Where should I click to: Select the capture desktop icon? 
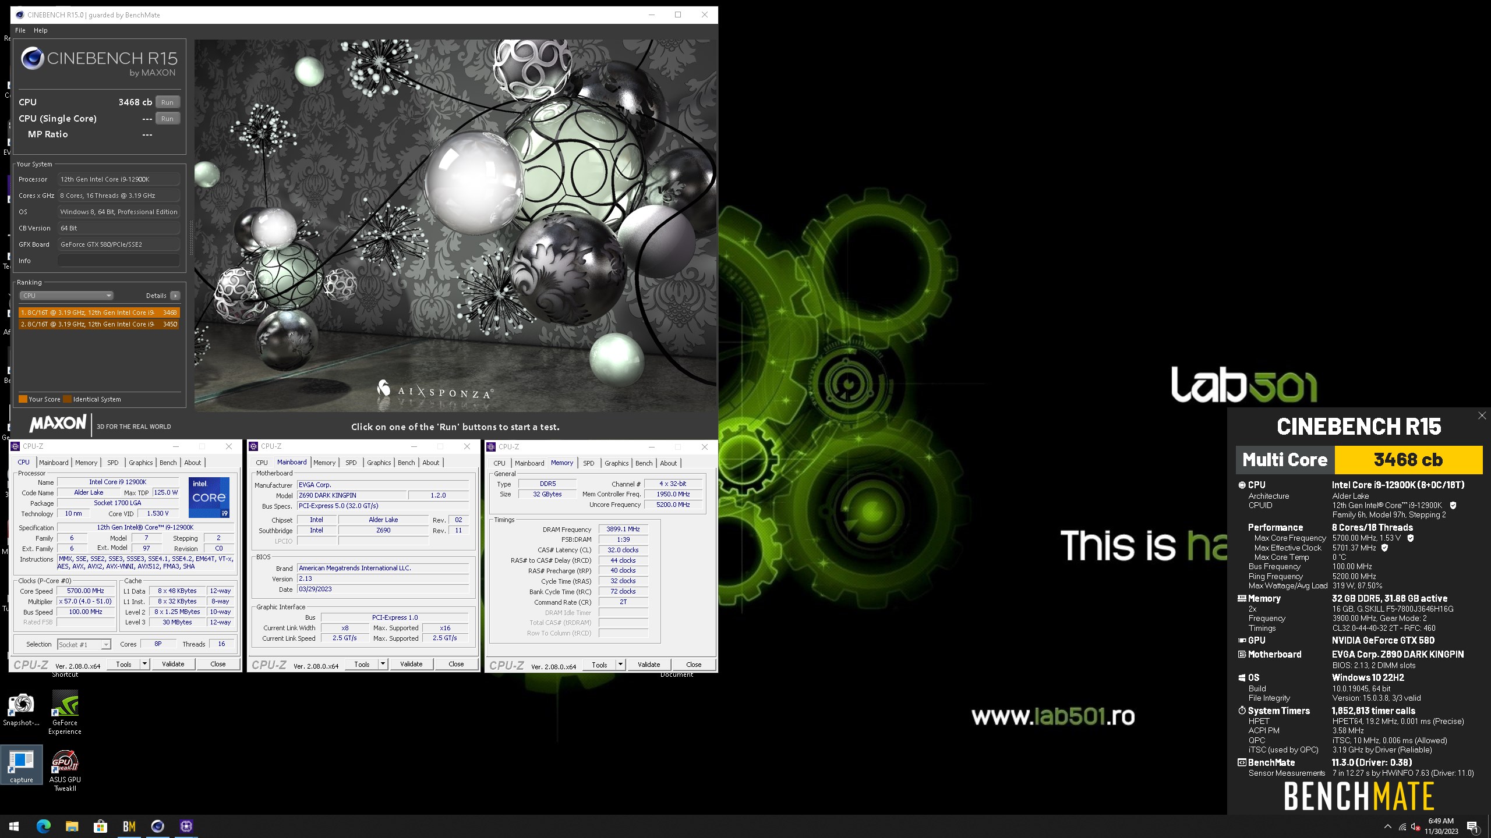[x=22, y=765]
